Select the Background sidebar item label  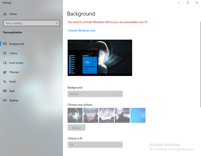16,44
